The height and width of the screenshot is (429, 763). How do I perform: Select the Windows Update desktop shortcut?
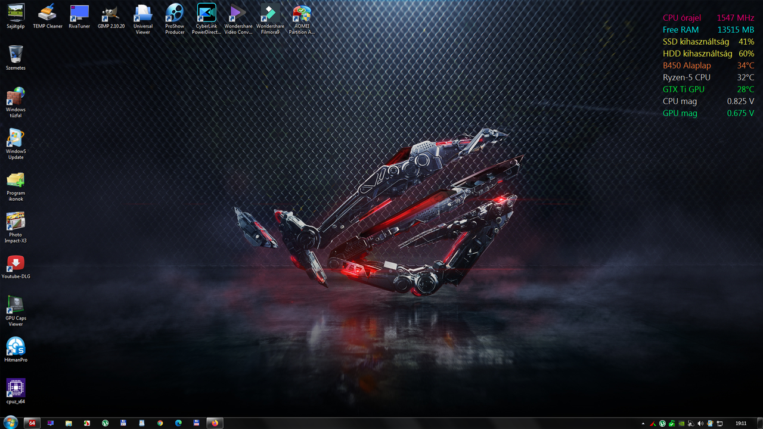pos(15,144)
